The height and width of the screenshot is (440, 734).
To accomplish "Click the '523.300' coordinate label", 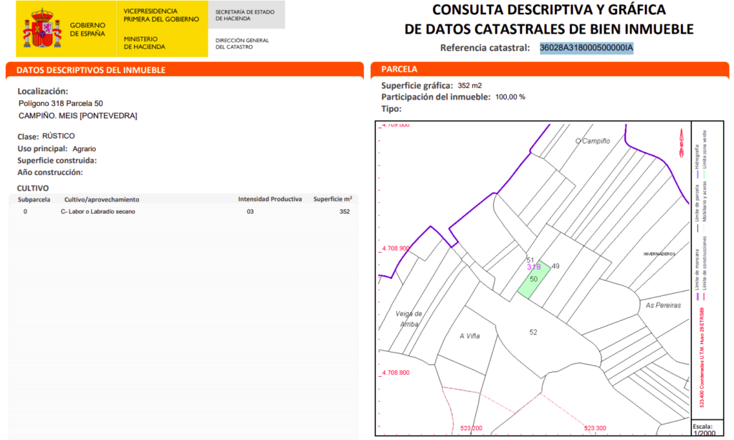I will tap(595, 429).
